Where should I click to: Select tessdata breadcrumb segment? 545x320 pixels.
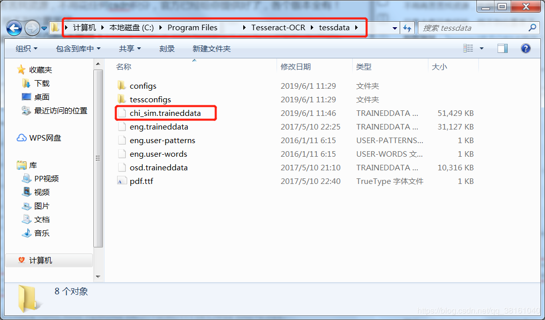click(x=334, y=28)
